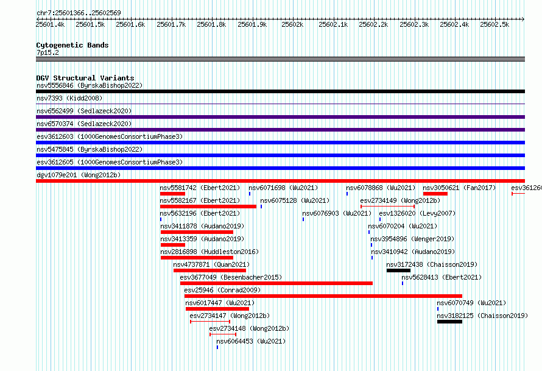Select nsv5581742 (Ebert2021) label
The height and width of the screenshot is (371, 542).
pyautogui.click(x=200, y=188)
